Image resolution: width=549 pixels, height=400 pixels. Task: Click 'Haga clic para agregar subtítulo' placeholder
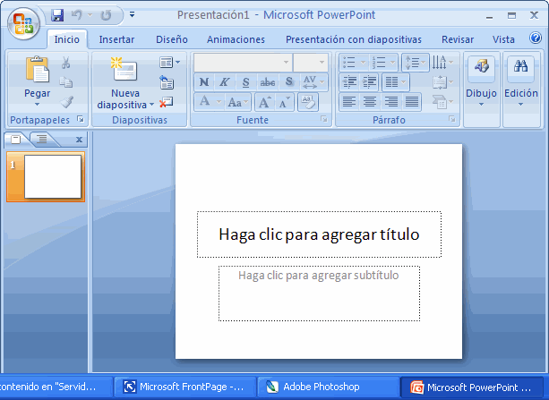[x=319, y=294]
